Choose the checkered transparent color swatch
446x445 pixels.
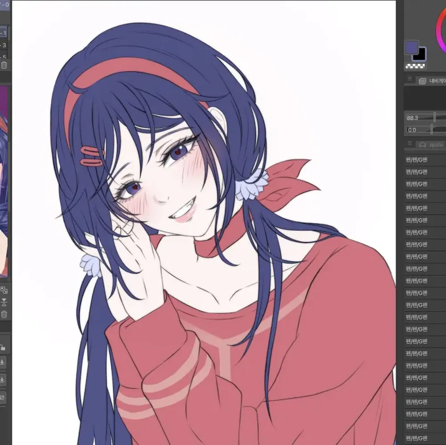[415, 66]
